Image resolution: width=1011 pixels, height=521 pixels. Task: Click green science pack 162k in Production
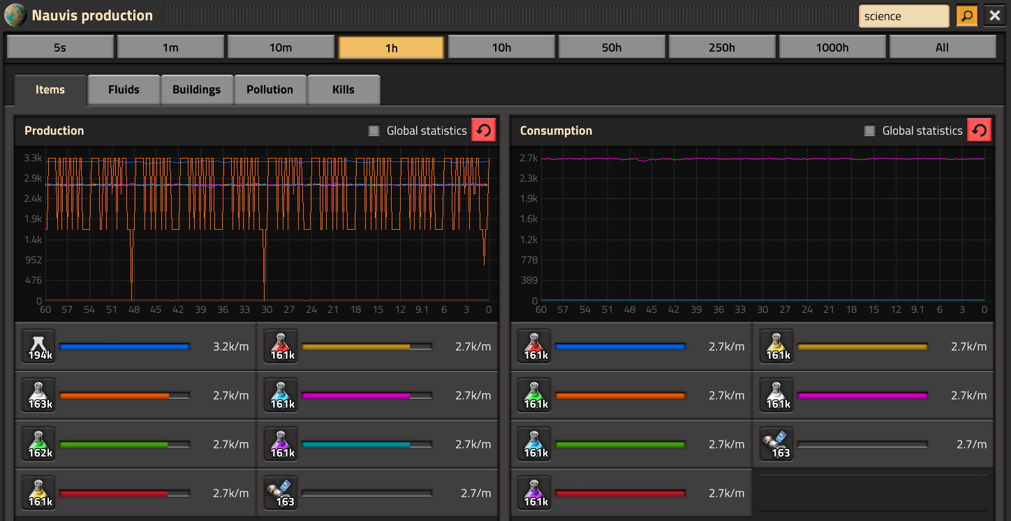coord(38,444)
